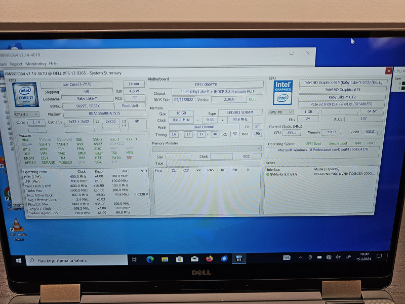Click the '14 nm' technology field

(134, 84)
